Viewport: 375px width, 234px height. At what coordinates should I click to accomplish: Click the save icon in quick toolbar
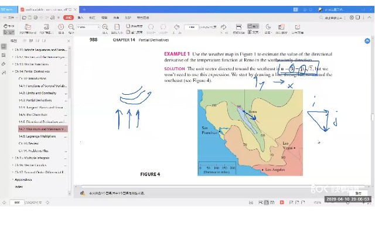tap(30, 18)
